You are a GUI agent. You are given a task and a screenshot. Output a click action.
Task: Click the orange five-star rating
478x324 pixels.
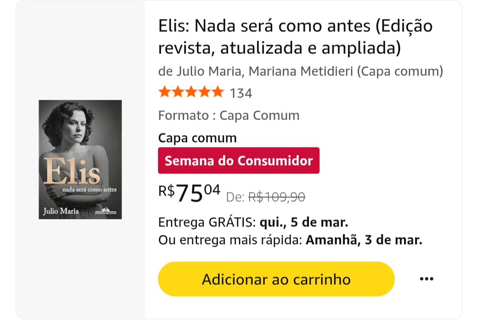[x=191, y=92]
